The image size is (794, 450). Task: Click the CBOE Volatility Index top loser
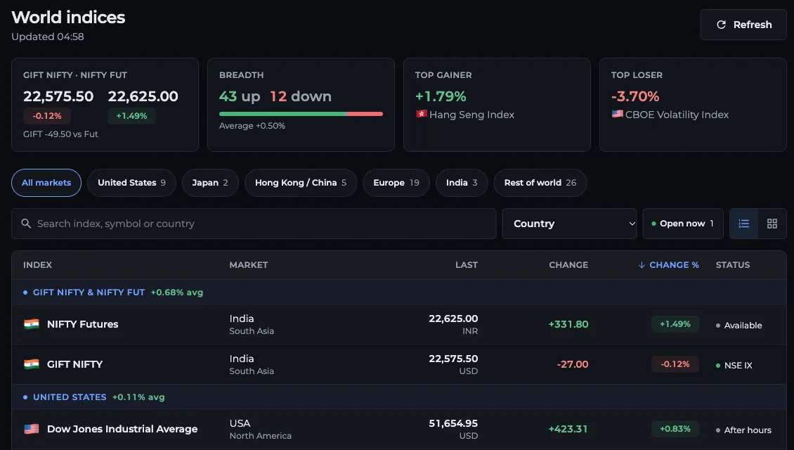tap(677, 115)
